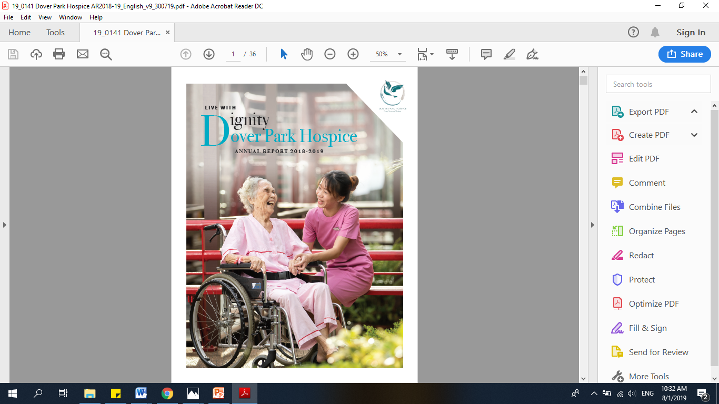
Task: Switch to the Home tab
Action: tap(19, 33)
